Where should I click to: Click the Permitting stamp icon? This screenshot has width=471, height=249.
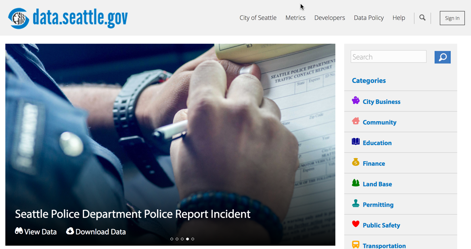click(x=356, y=203)
